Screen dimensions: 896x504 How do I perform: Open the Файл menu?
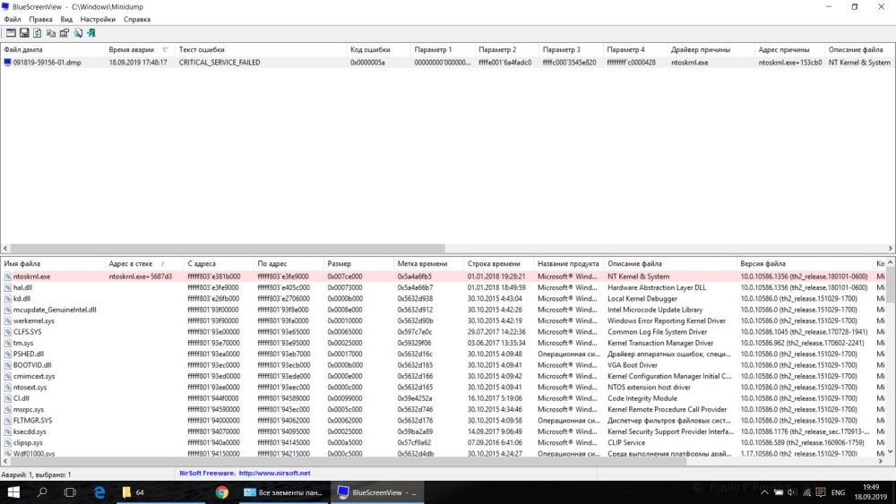(x=13, y=19)
